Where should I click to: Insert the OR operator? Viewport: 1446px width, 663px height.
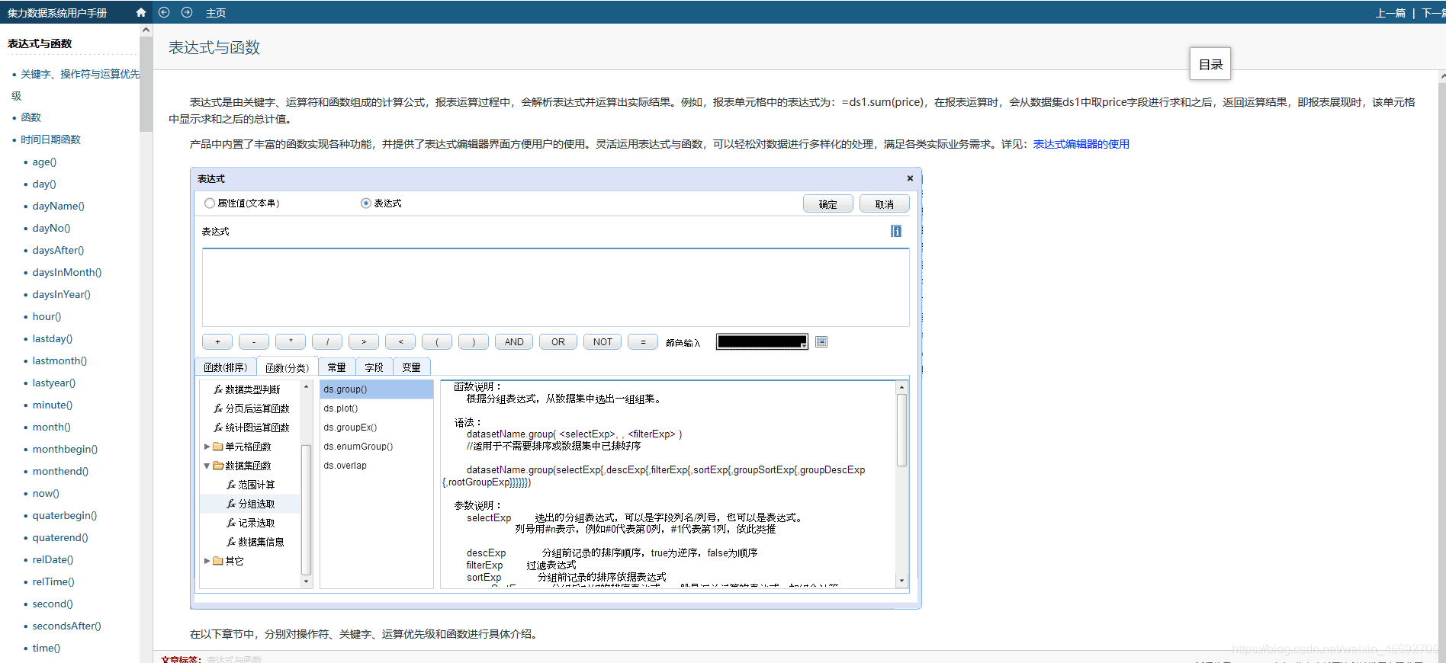point(558,342)
